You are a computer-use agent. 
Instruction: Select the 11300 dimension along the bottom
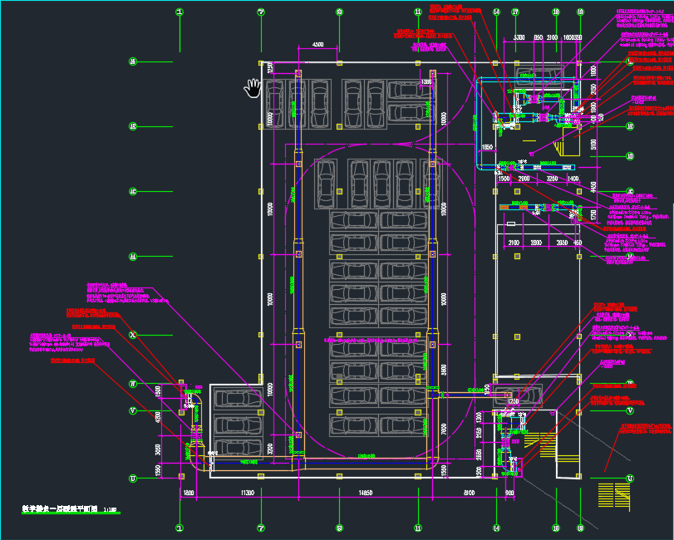pyautogui.click(x=247, y=493)
